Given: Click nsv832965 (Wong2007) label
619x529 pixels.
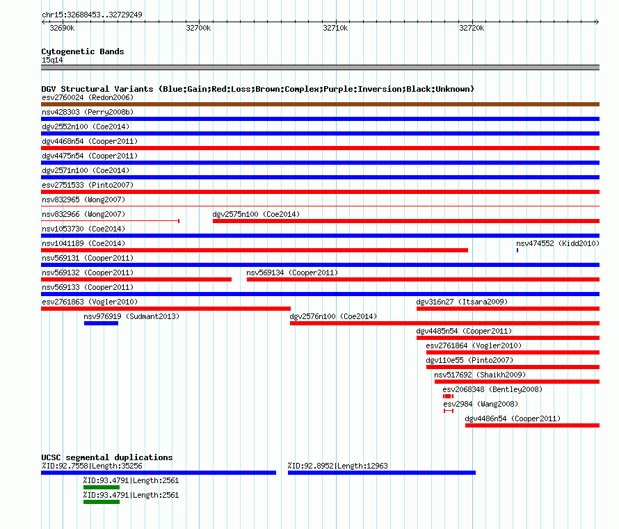Looking at the screenshot, I should [83, 200].
